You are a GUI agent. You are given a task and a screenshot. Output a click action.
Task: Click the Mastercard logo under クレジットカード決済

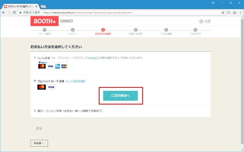(42, 87)
